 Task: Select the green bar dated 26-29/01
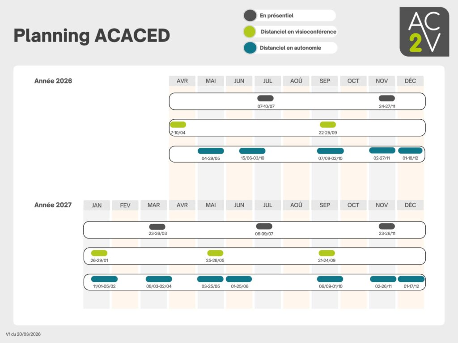99,253
